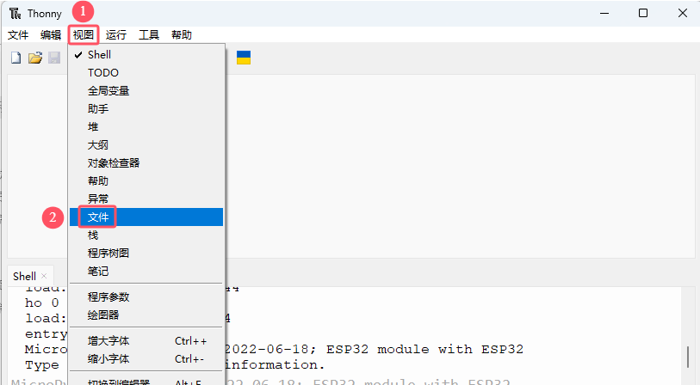The width and height of the screenshot is (700, 385).
Task: Close the Thonny window
Action: (683, 13)
